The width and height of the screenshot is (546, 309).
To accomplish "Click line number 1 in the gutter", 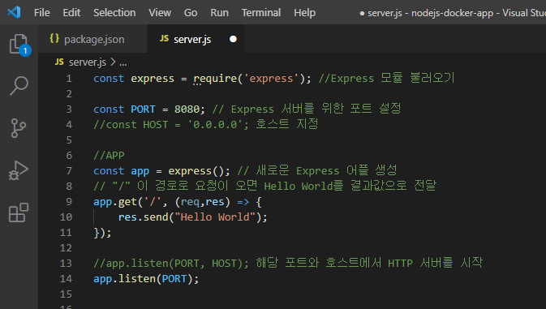I will 69,79.
